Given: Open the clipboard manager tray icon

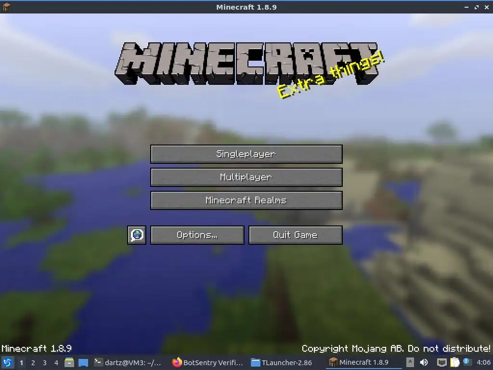Looking at the screenshot, I should point(454,362).
